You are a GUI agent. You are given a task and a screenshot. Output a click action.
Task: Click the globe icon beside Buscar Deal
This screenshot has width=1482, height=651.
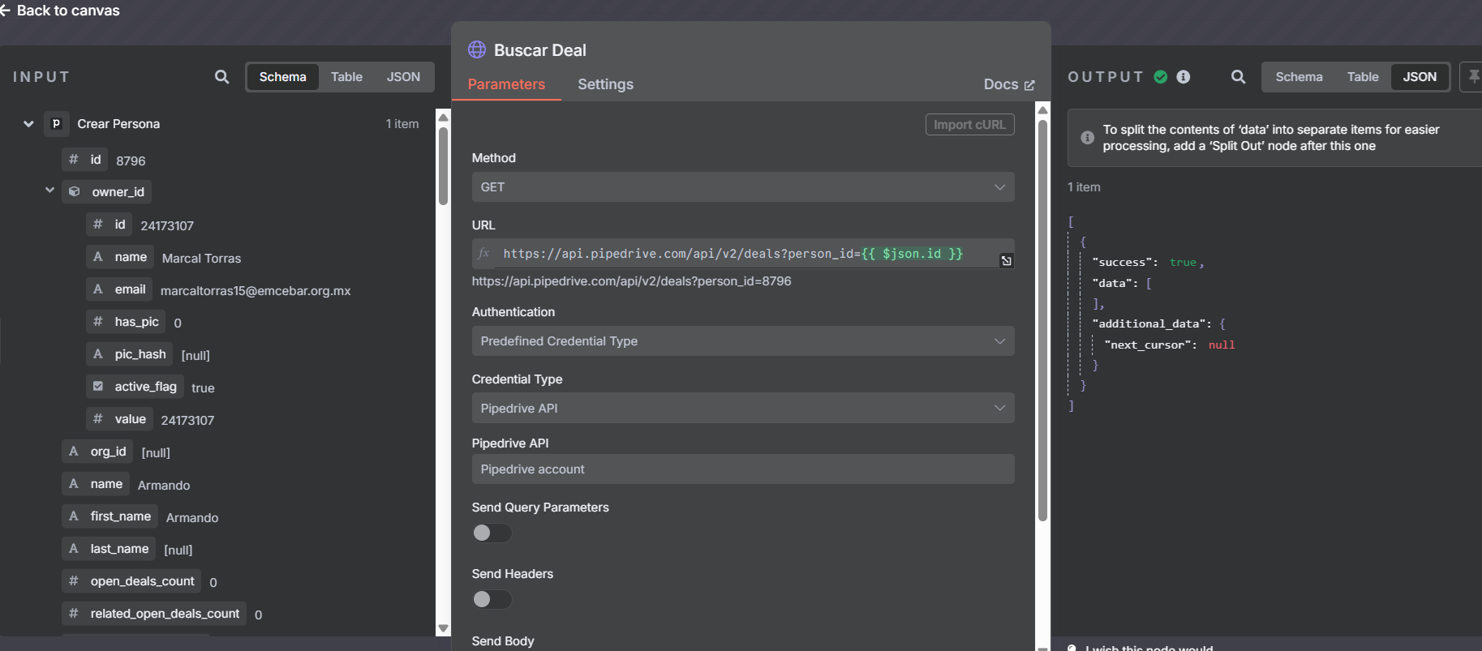pyautogui.click(x=477, y=49)
